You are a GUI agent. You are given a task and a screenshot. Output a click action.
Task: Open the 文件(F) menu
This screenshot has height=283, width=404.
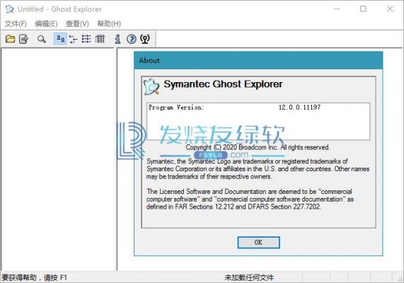click(16, 24)
